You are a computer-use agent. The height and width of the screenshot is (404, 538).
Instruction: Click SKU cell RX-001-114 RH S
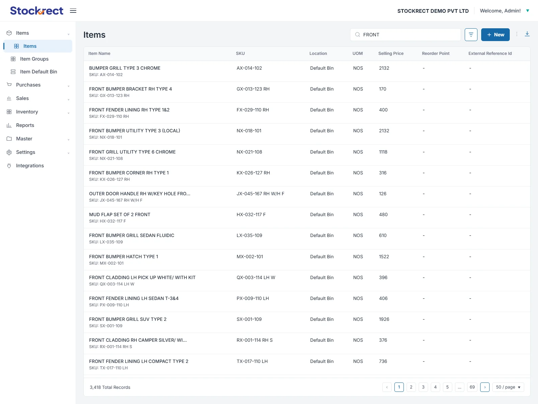point(255,340)
